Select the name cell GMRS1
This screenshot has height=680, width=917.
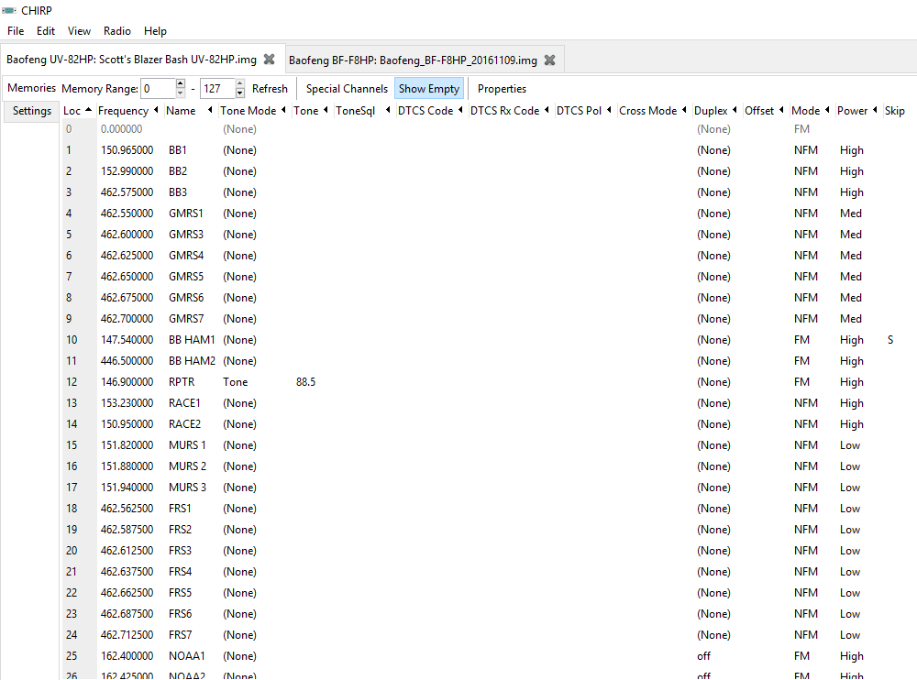(186, 214)
